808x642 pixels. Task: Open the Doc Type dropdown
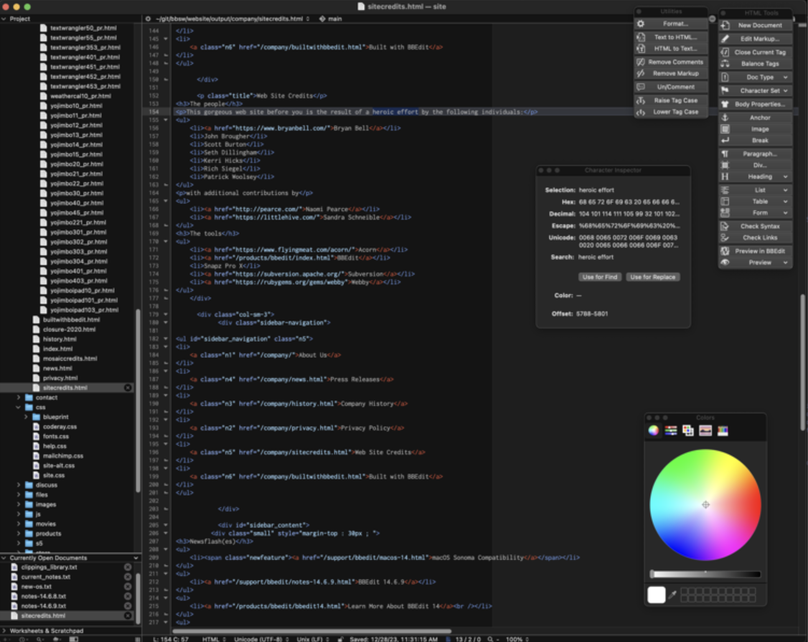tap(757, 77)
